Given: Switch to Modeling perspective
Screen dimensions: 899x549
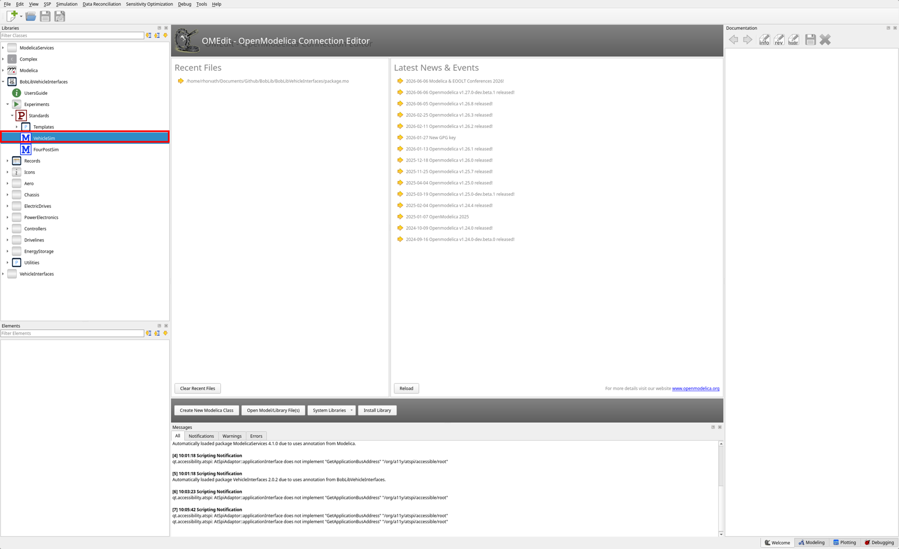Looking at the screenshot, I should click(812, 542).
